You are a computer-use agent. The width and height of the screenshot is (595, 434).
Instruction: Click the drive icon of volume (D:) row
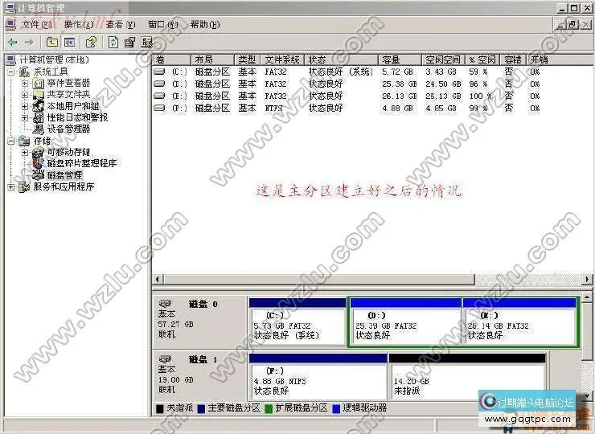coord(159,84)
